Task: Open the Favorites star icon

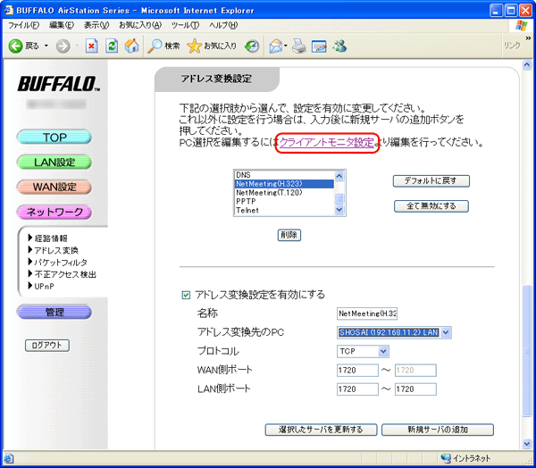Action: click(195, 46)
